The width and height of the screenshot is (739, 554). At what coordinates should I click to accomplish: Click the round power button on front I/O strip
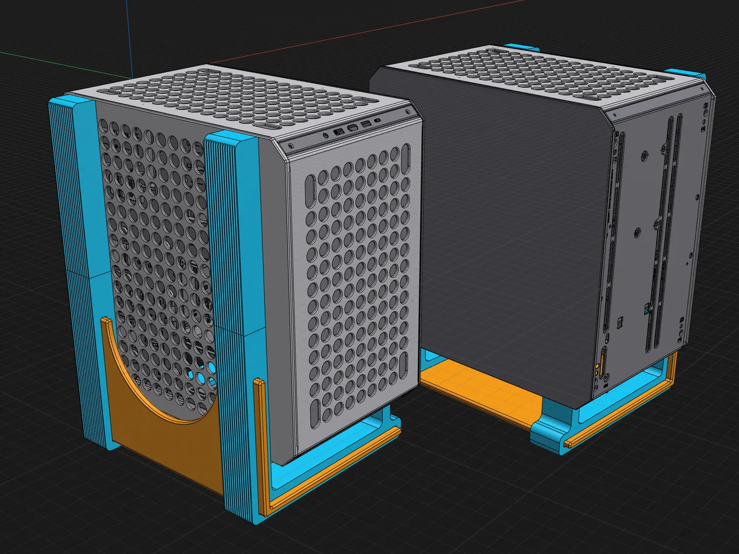(x=326, y=134)
